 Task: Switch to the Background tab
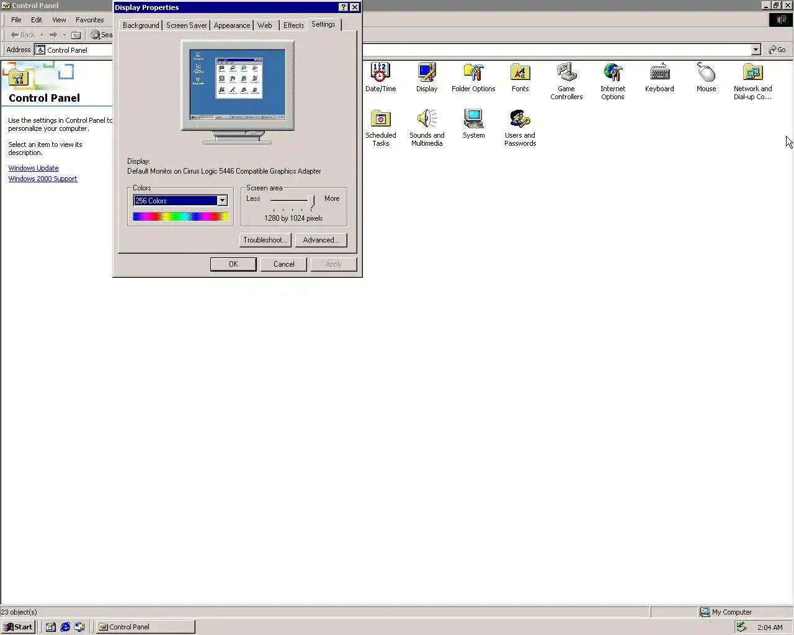tap(141, 25)
